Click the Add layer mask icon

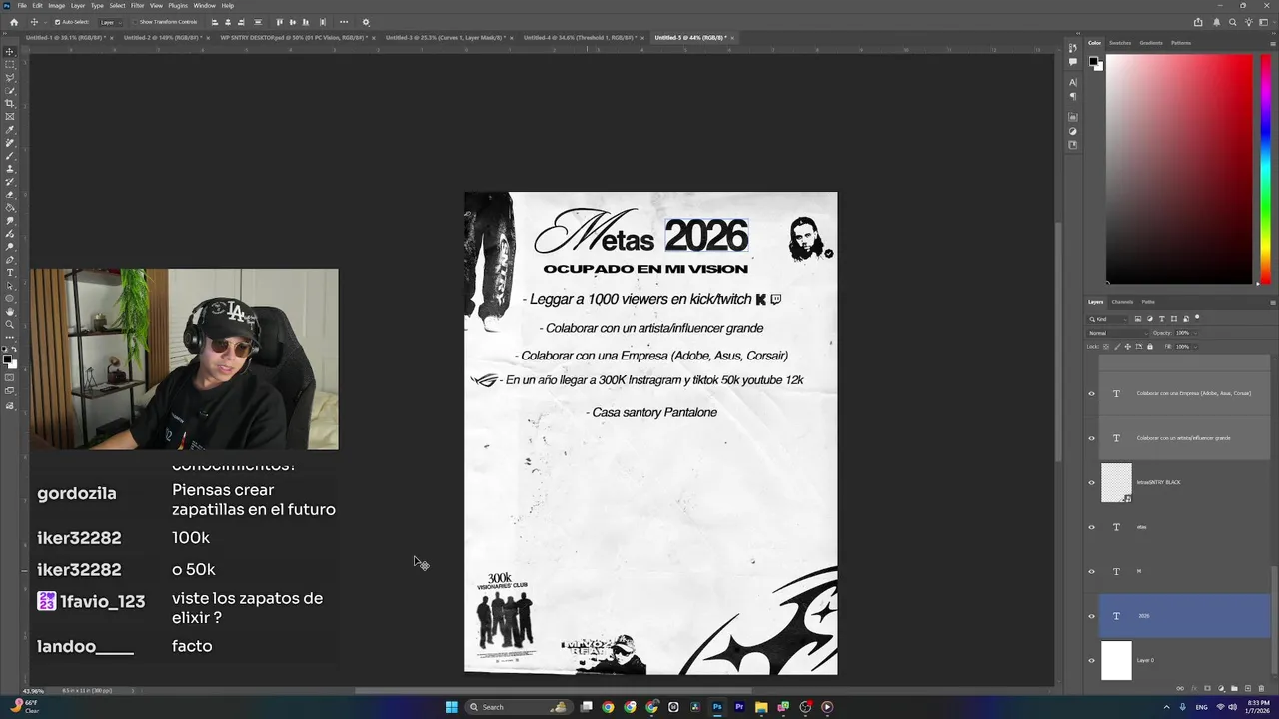pyautogui.click(x=1207, y=688)
